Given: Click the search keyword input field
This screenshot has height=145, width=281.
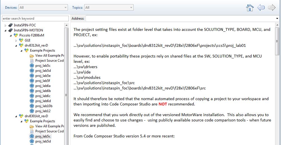Looking at the screenshot, I should [35, 19].
